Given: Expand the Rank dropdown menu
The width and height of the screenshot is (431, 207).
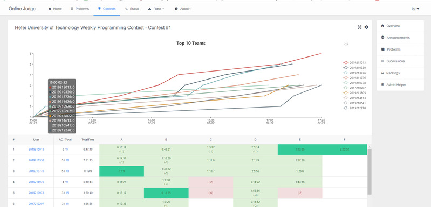Looking at the screenshot, I should (156, 9).
